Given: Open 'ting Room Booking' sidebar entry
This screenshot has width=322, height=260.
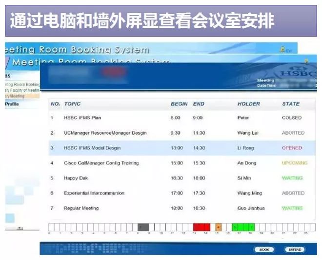Looking at the screenshot, I should coord(22,84).
